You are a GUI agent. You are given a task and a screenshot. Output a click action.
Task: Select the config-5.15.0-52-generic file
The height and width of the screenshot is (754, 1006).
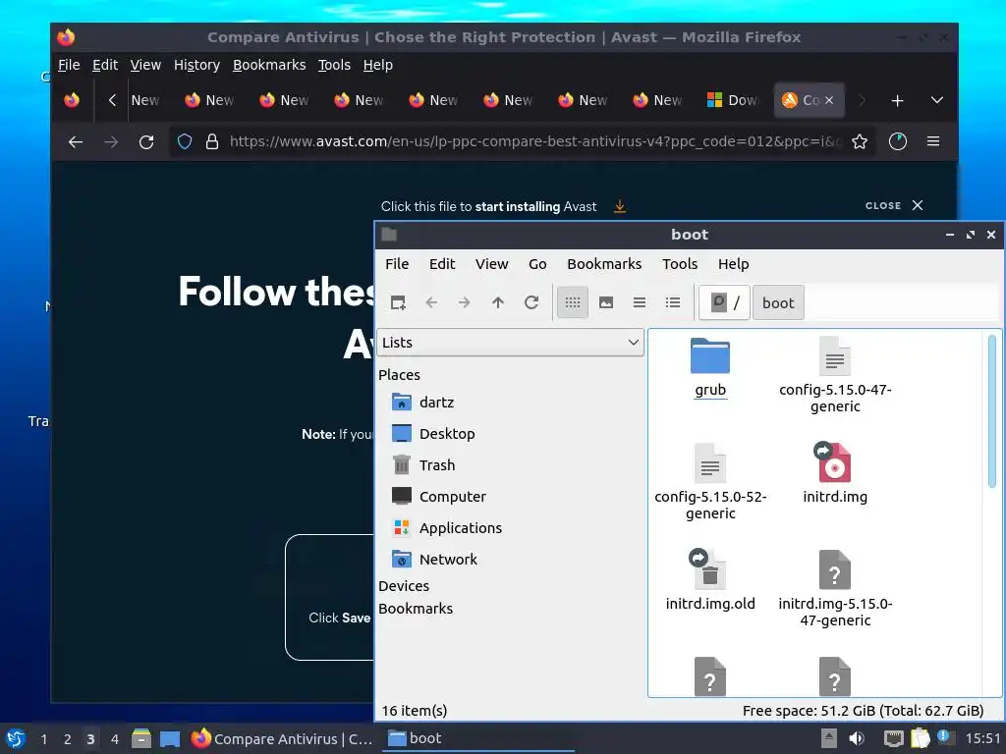click(710, 481)
